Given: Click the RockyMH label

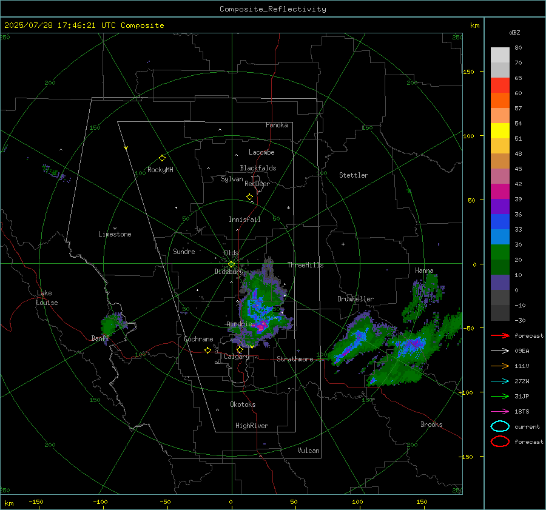Looking at the screenshot, I should pos(160,170).
